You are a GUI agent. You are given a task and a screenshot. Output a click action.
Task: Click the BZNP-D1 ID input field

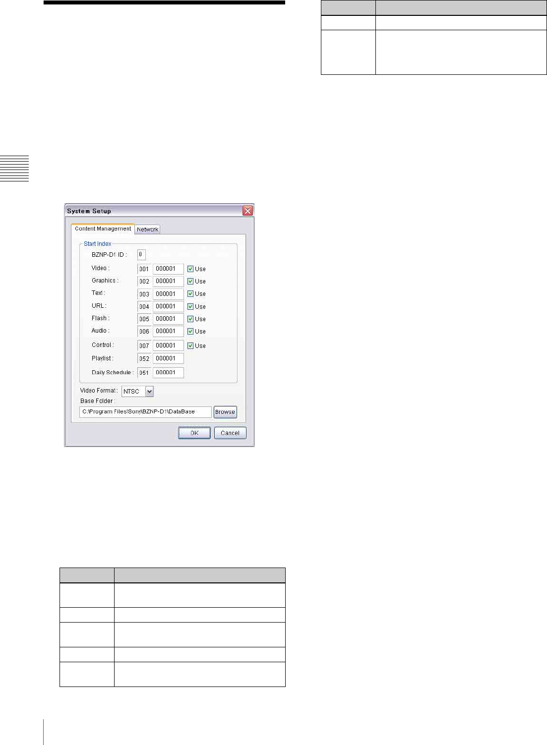click(x=141, y=255)
